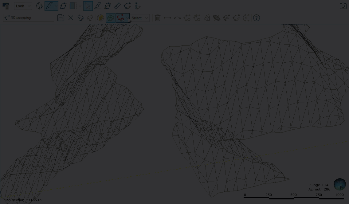Click the Ruler measurement tool
The height and width of the screenshot is (204, 349).
click(117, 6)
